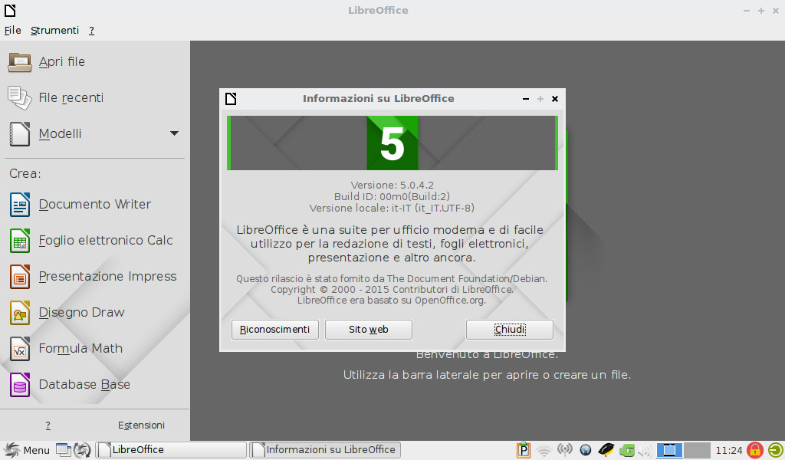Click the swirl launcher icon beside show desktop
785x460 pixels.
pos(82,450)
